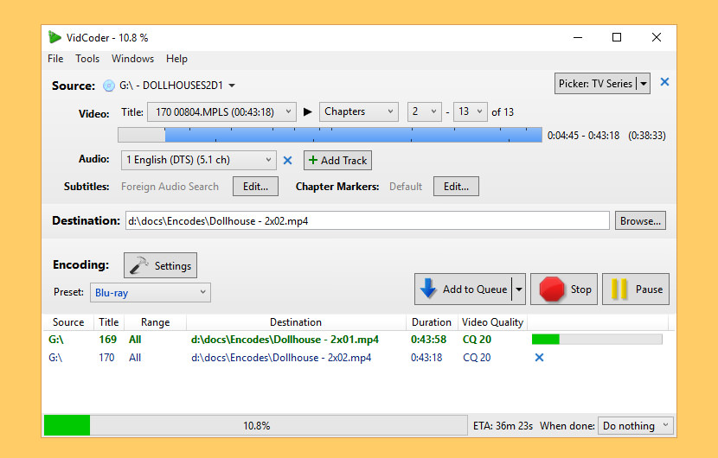Click the Range column header
The image size is (718, 458).
tap(155, 322)
